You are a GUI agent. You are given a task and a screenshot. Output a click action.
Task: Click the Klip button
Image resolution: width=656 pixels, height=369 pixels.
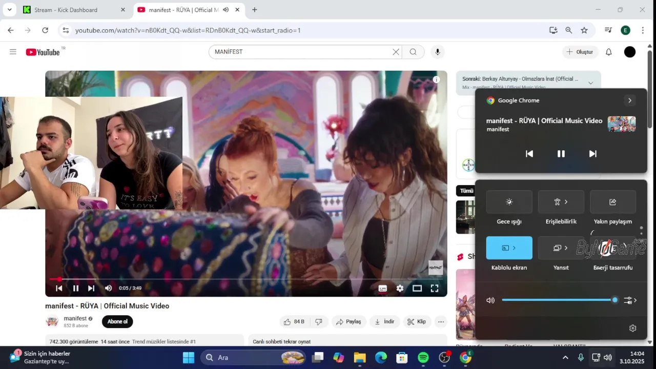click(x=417, y=322)
